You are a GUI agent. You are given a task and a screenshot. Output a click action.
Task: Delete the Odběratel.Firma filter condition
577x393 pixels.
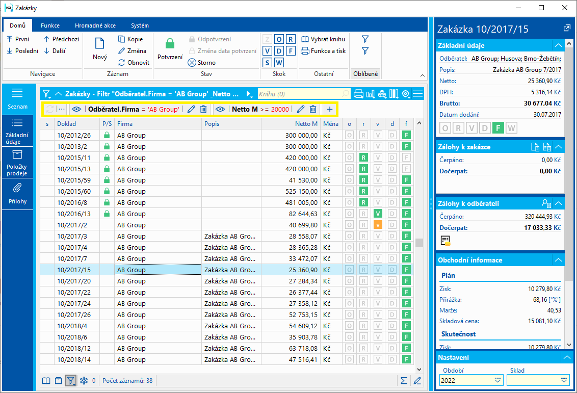coord(203,109)
